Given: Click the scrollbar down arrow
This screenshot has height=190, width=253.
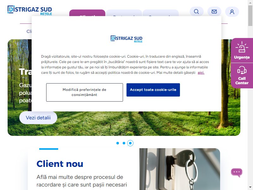Looking at the screenshot, I should 250,187.
